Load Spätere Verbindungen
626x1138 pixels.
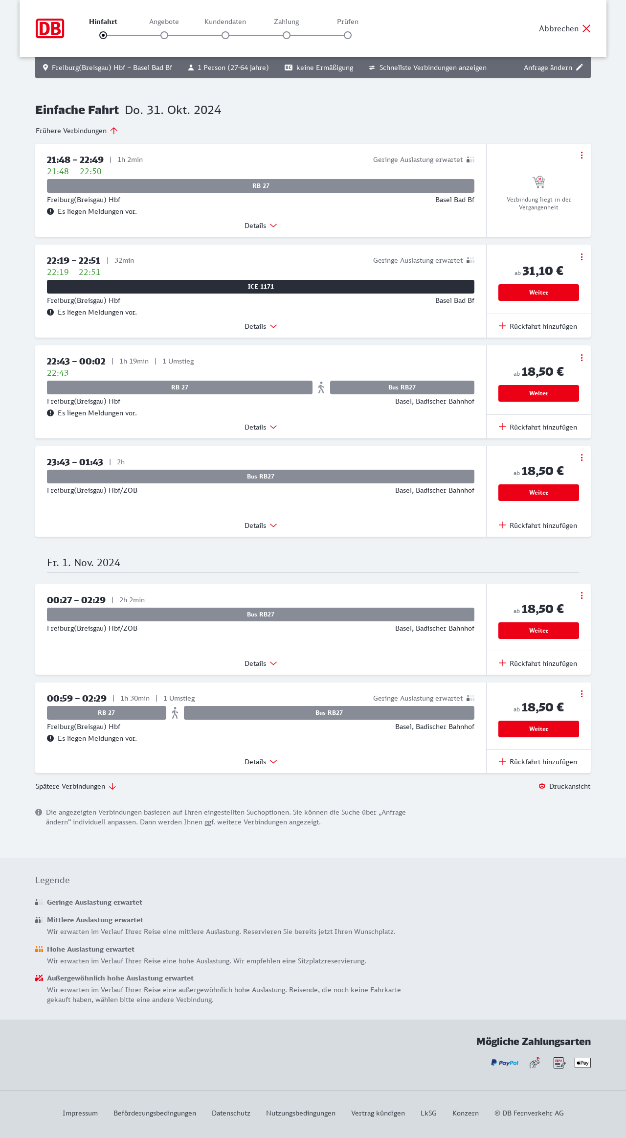[75, 786]
